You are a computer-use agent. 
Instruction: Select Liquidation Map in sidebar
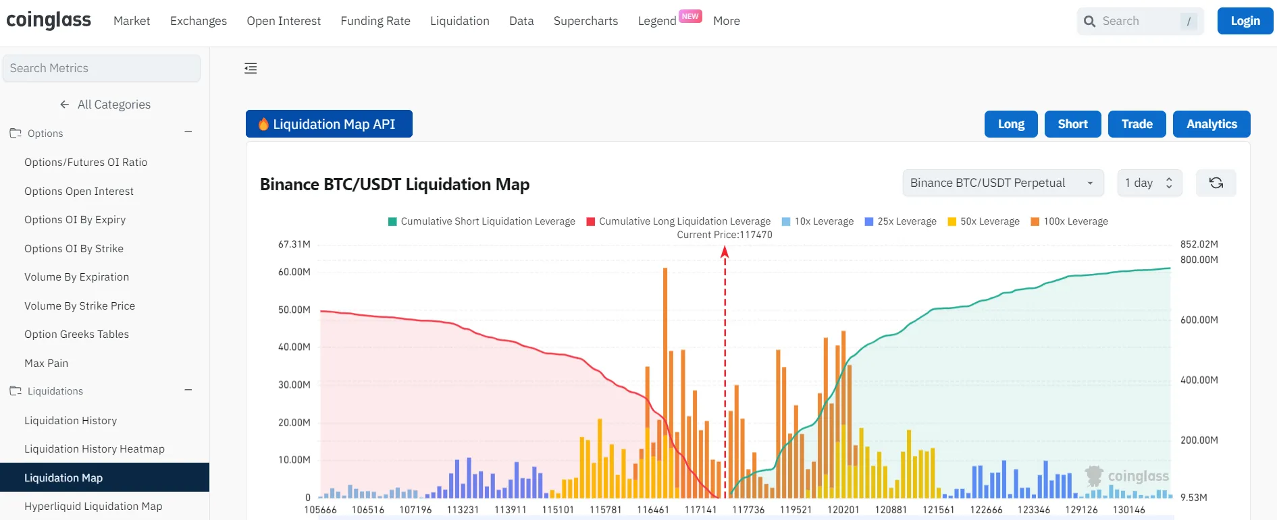[105, 478]
